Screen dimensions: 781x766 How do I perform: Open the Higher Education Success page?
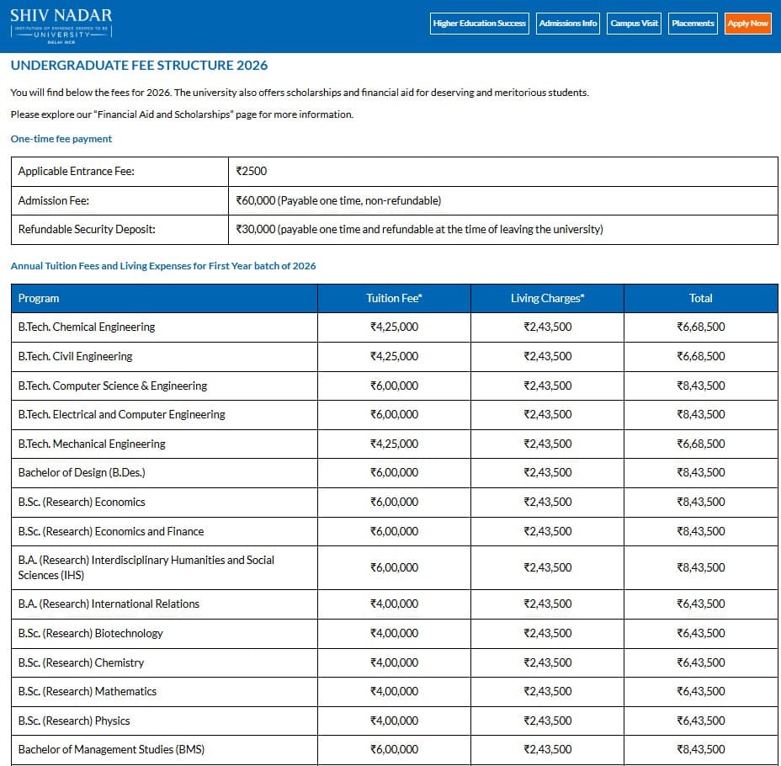[479, 24]
